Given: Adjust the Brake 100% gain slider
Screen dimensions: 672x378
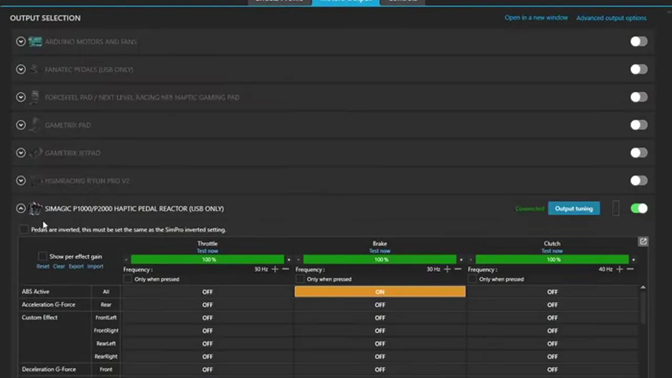Looking at the screenshot, I should (380, 259).
